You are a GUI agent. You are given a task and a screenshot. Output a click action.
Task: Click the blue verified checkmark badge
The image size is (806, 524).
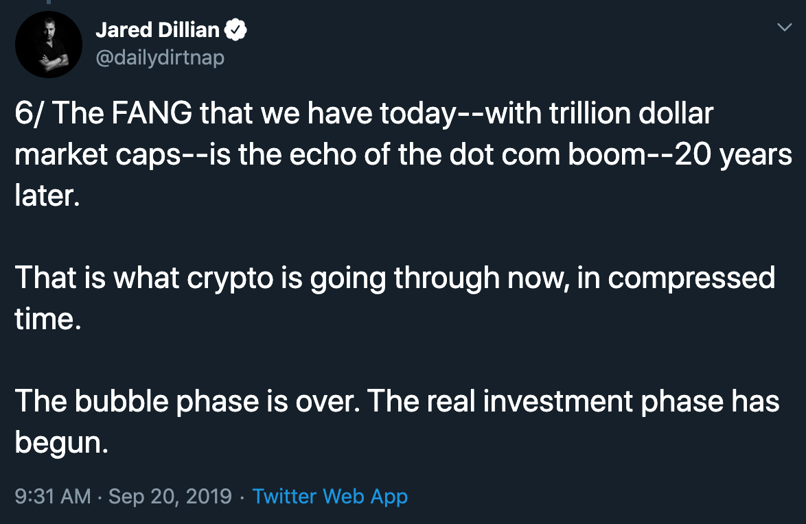(236, 29)
